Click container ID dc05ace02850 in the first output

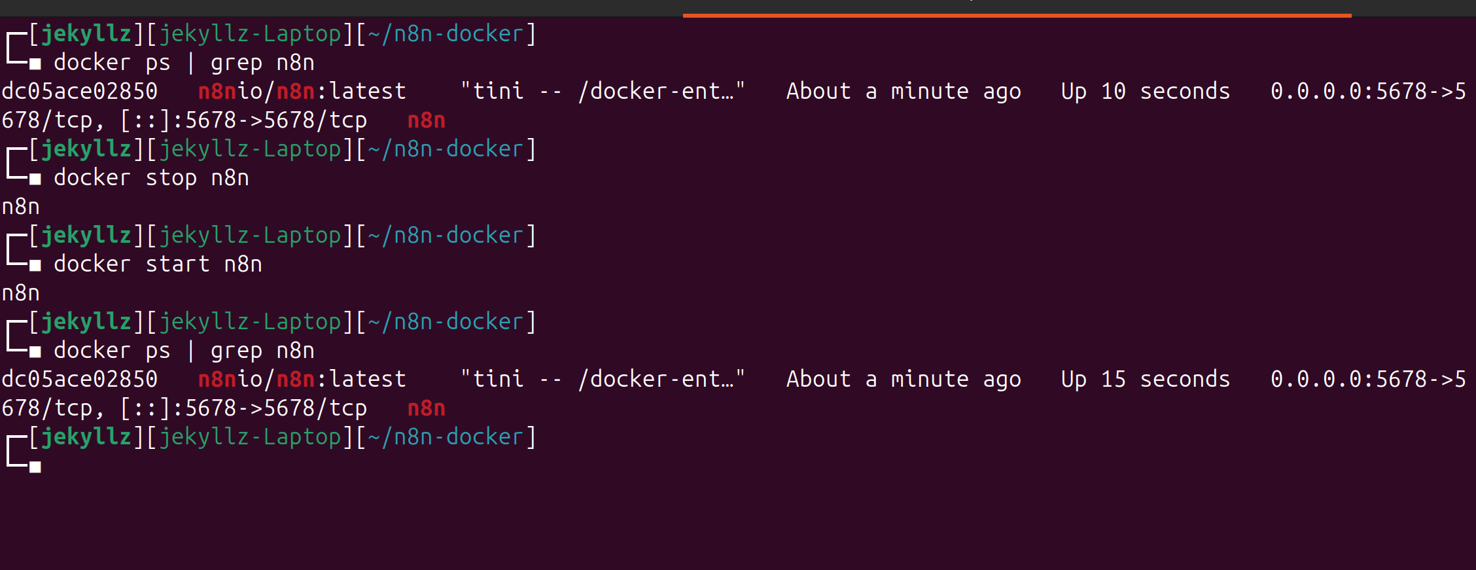[x=80, y=92]
